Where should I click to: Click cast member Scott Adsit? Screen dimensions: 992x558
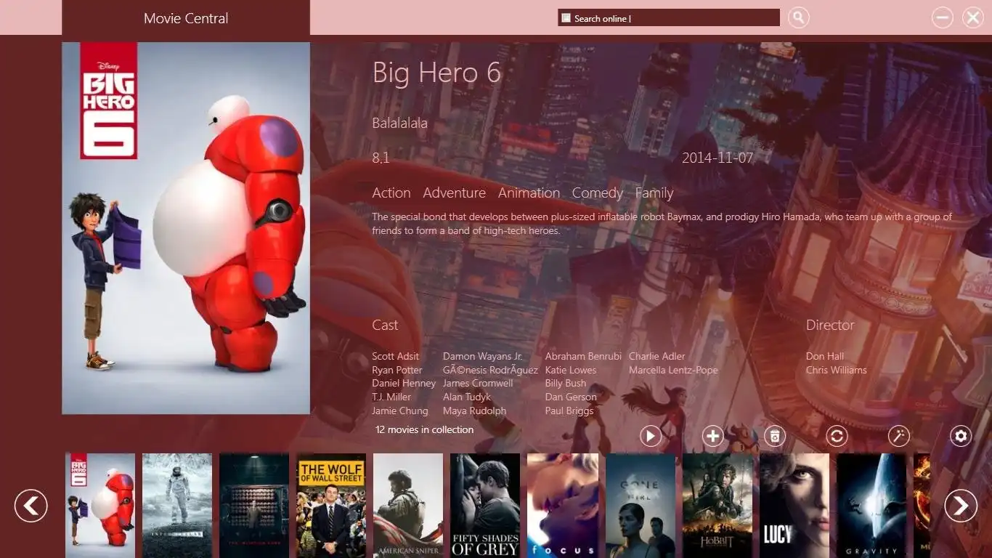pos(395,356)
